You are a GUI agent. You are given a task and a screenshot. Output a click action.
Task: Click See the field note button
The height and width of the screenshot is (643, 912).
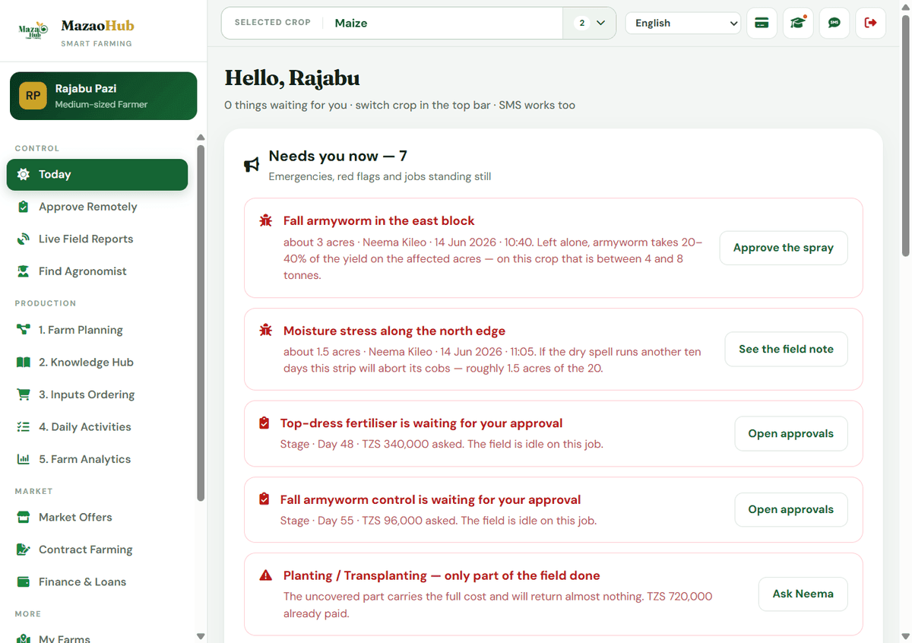pos(786,349)
